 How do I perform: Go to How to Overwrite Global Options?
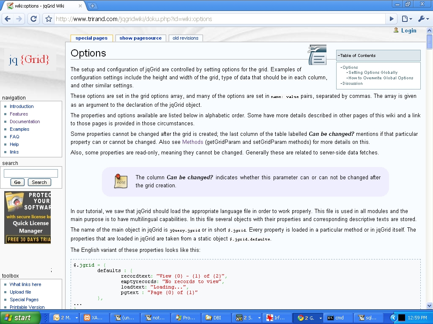coord(381,78)
